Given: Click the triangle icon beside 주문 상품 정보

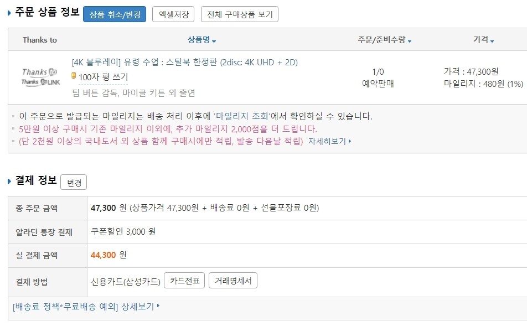Looking at the screenshot, I should click(x=9, y=13).
